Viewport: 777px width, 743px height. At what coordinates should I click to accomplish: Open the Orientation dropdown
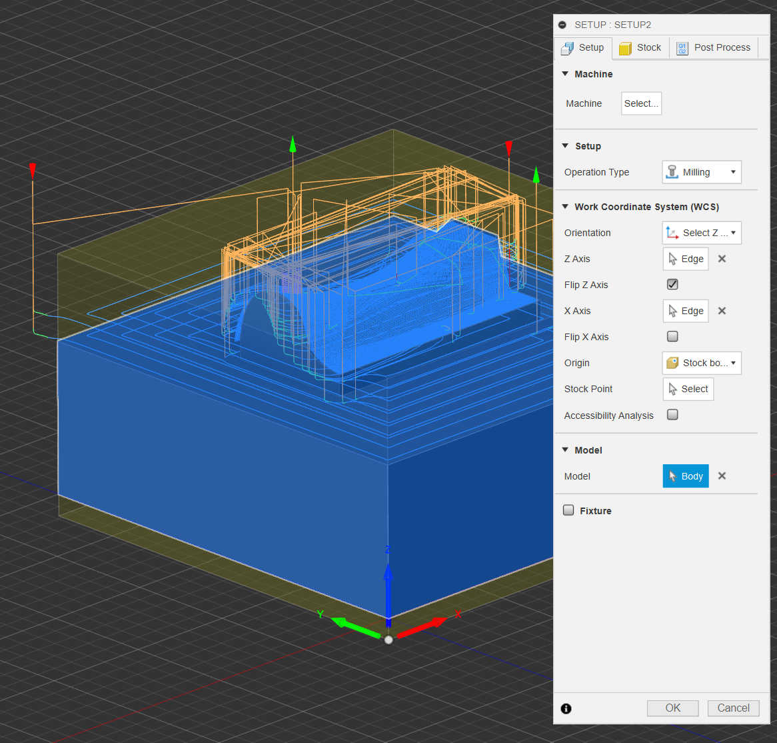click(701, 233)
